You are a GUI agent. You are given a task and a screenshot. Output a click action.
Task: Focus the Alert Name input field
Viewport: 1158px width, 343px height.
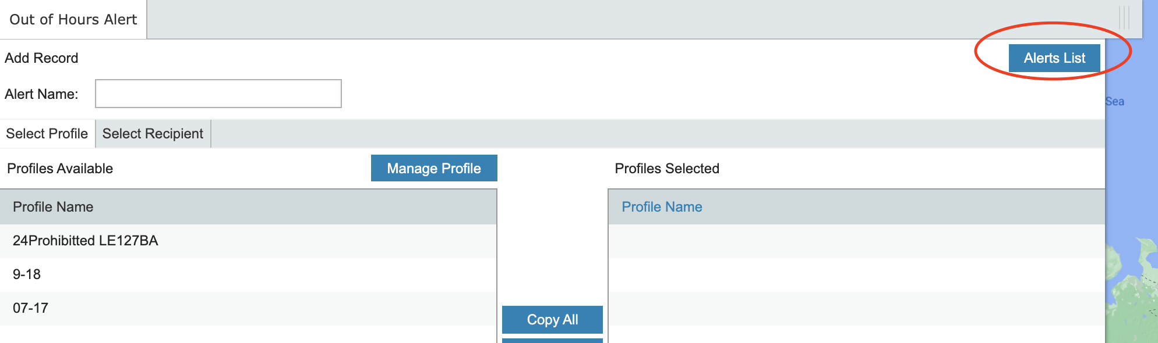[218, 94]
